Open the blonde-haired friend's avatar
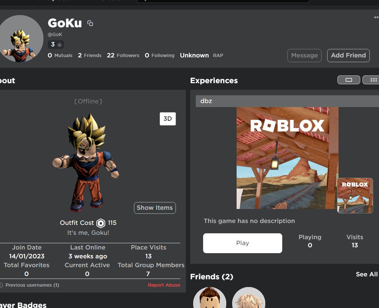379x308 pixels. click(248, 298)
